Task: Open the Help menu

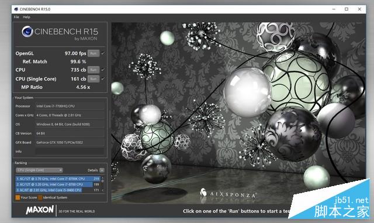Action: pos(26,17)
